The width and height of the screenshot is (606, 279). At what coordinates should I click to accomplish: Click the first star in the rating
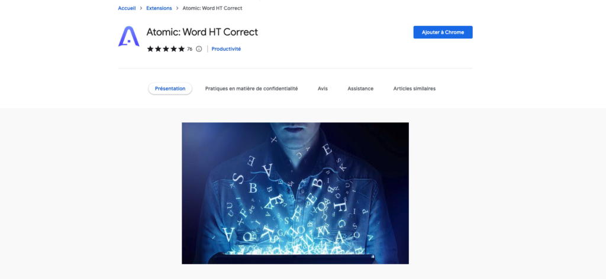pos(150,49)
